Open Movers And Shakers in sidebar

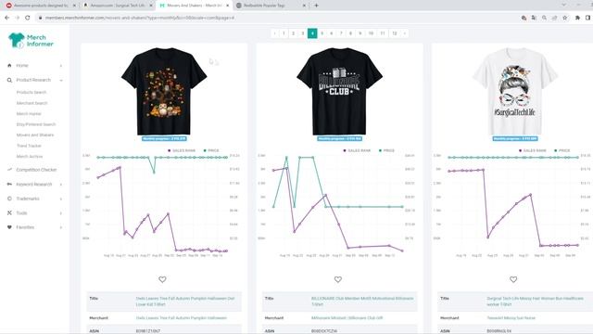click(x=35, y=135)
